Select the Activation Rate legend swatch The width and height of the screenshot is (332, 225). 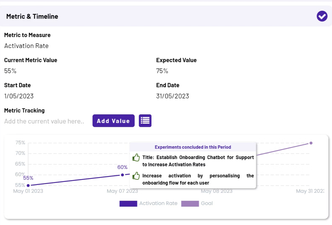[128, 203]
